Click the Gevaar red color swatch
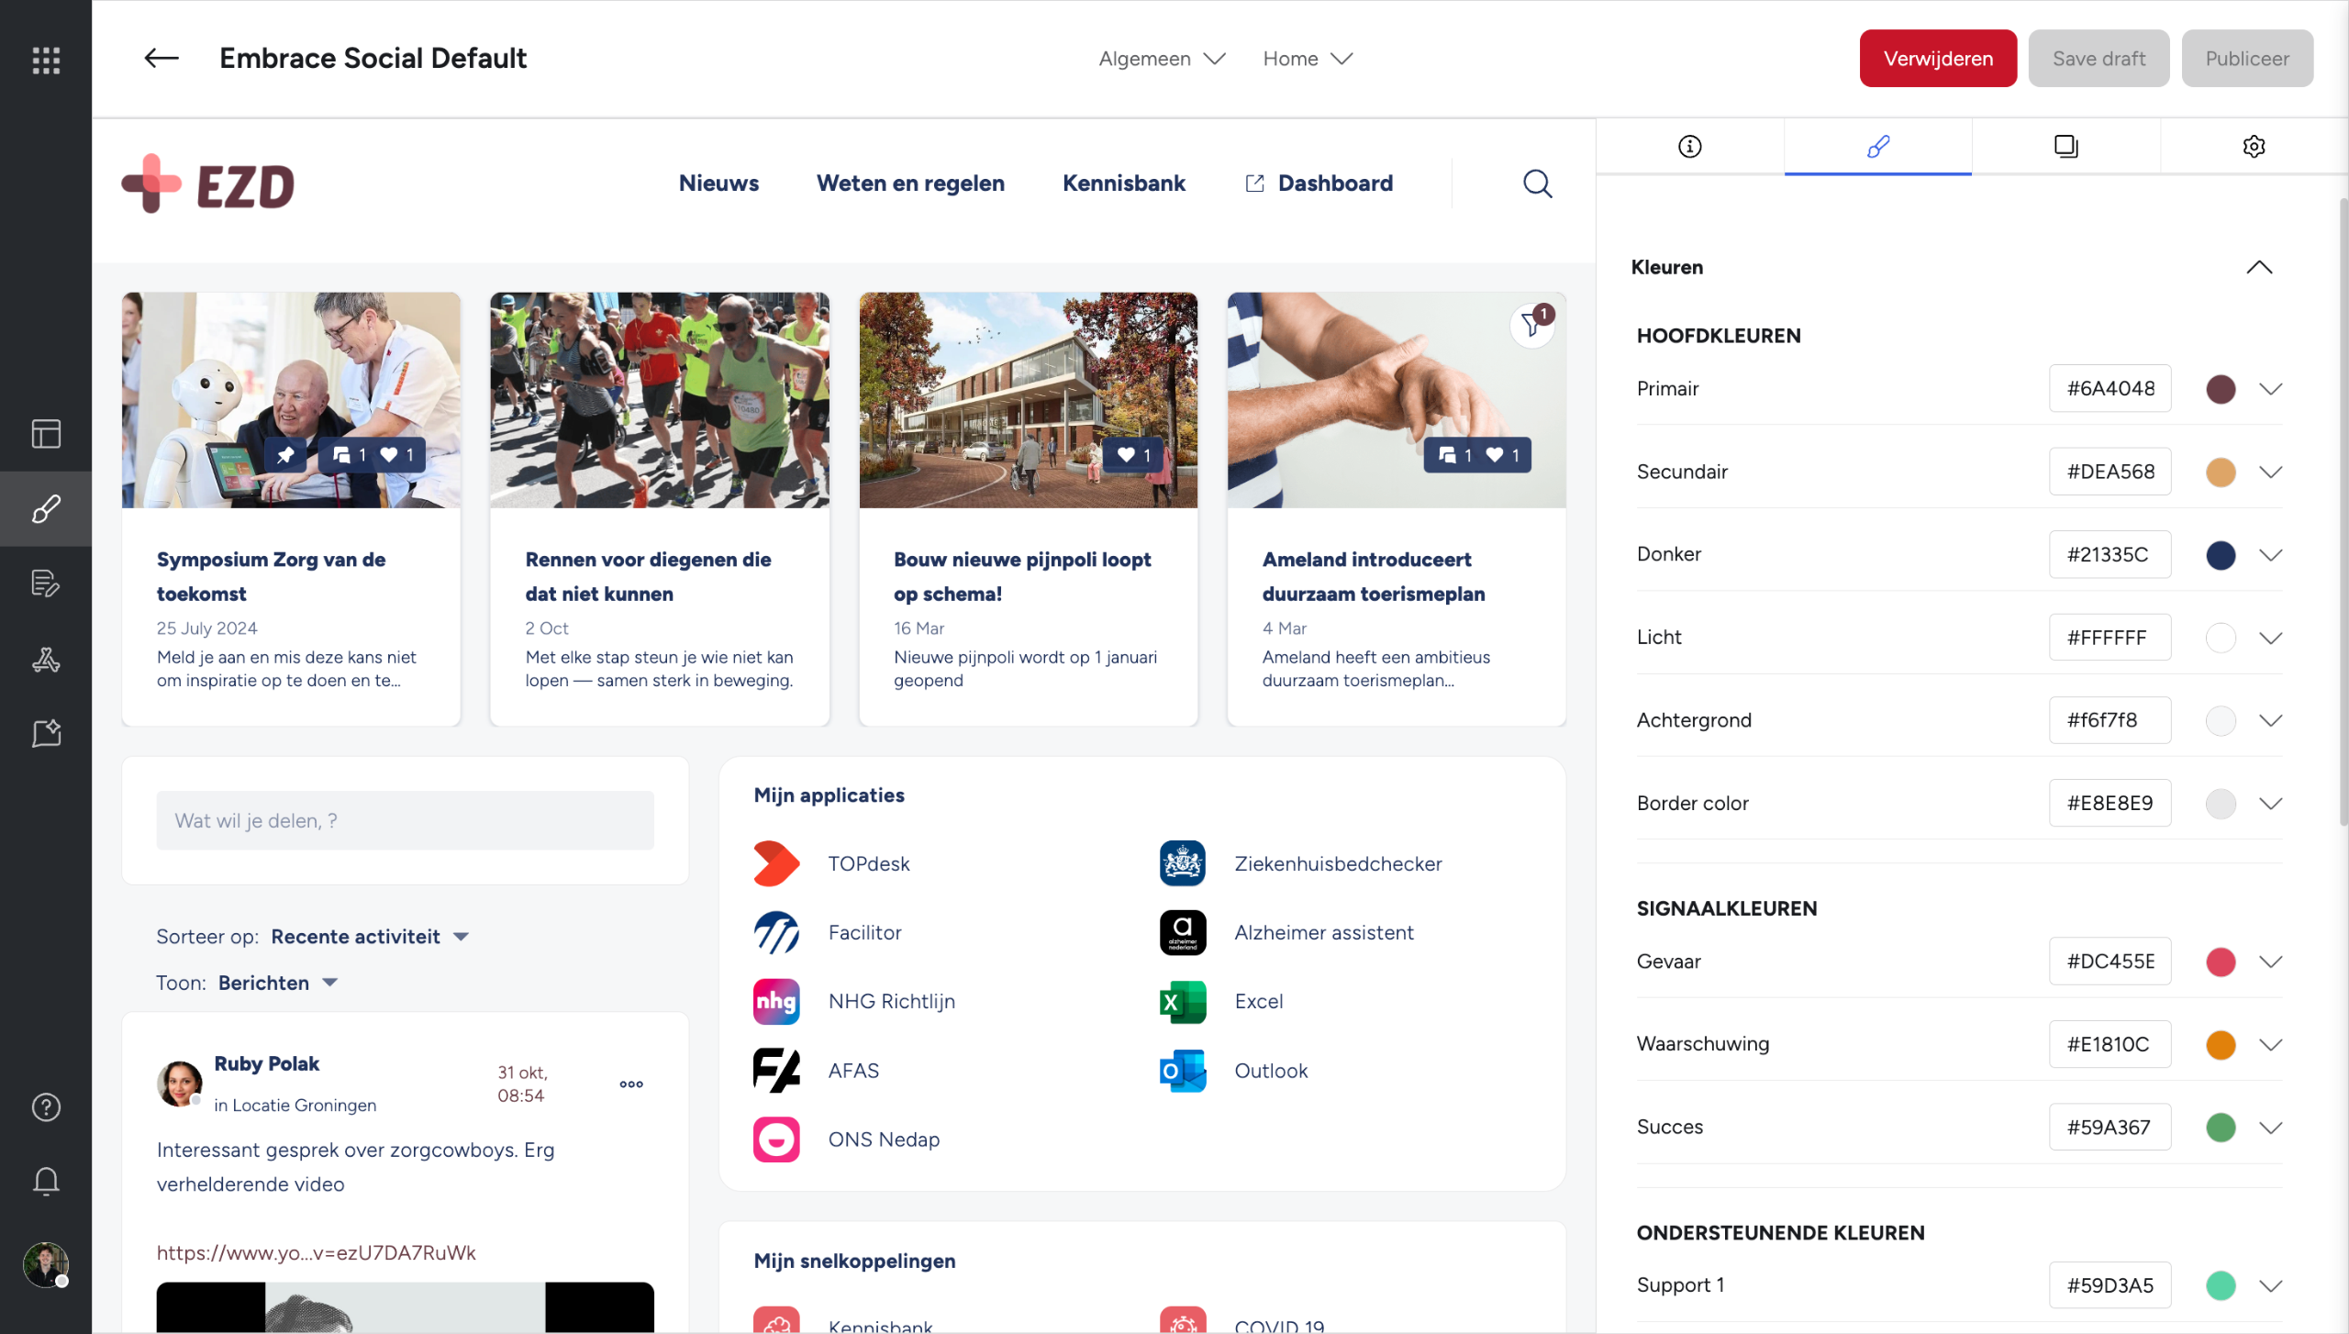2349x1334 pixels. (x=2221, y=962)
